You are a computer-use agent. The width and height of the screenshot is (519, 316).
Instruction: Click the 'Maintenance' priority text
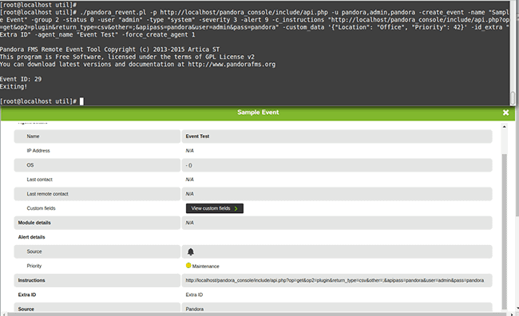click(x=205, y=266)
